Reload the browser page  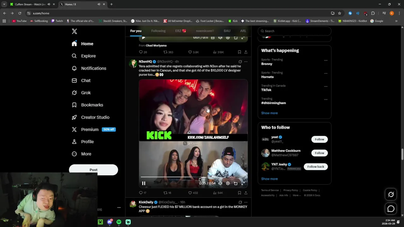tap(20, 13)
